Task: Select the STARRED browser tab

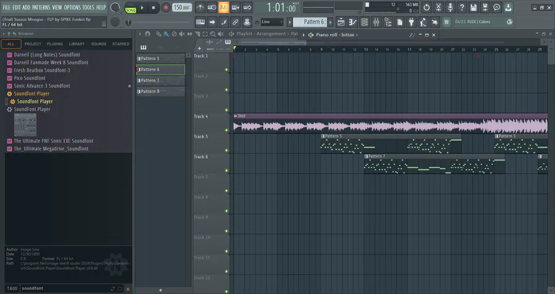Action: click(x=121, y=44)
